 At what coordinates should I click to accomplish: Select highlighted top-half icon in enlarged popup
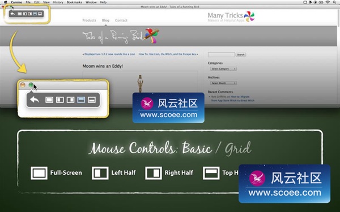pyautogui.click(x=81, y=99)
